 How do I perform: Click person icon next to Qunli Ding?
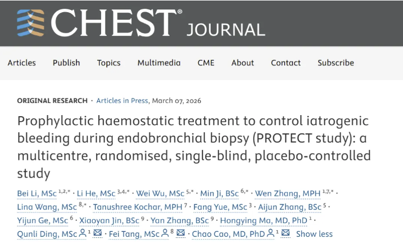(x=82, y=234)
